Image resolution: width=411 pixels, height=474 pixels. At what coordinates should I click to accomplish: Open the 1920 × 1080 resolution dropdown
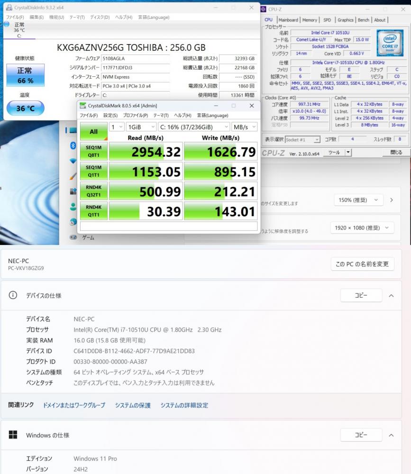[x=362, y=228]
